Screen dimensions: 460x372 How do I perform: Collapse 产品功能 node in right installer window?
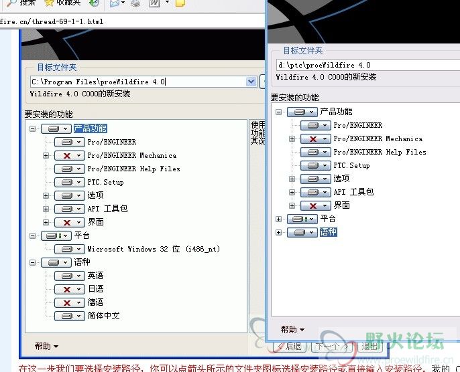point(279,112)
